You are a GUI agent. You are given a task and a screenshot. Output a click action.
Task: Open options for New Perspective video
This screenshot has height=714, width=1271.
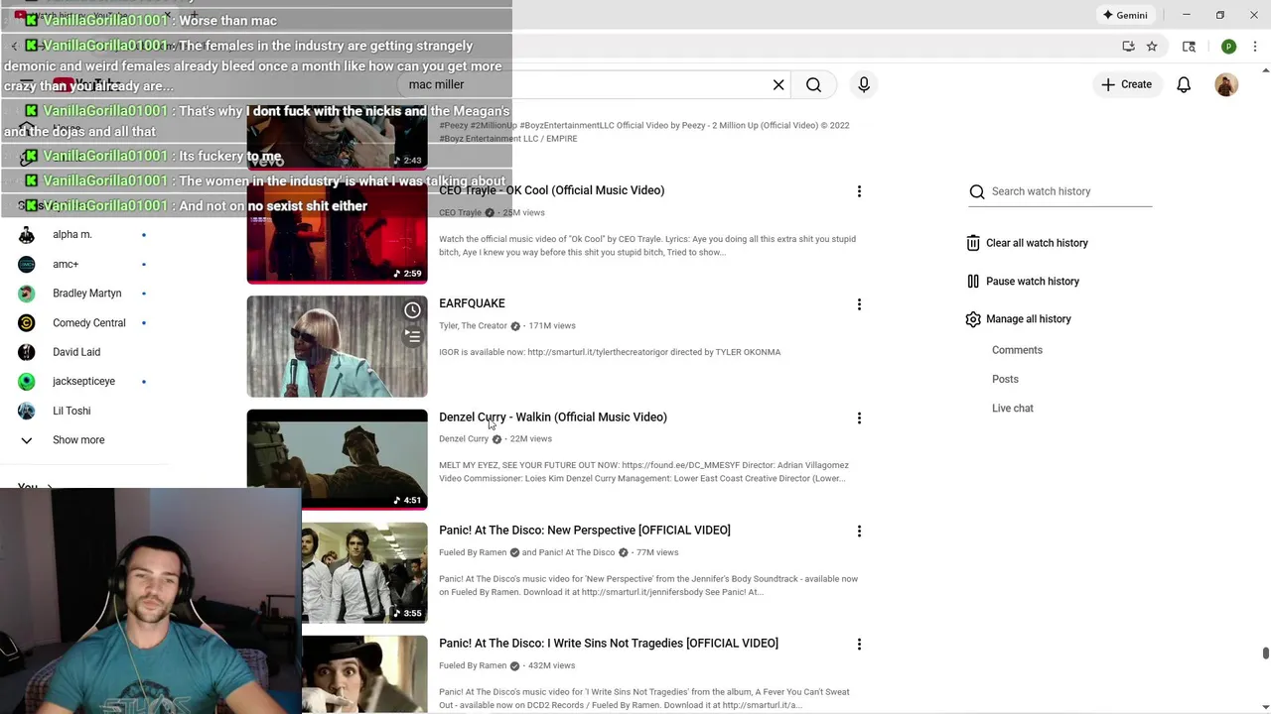coord(859,532)
